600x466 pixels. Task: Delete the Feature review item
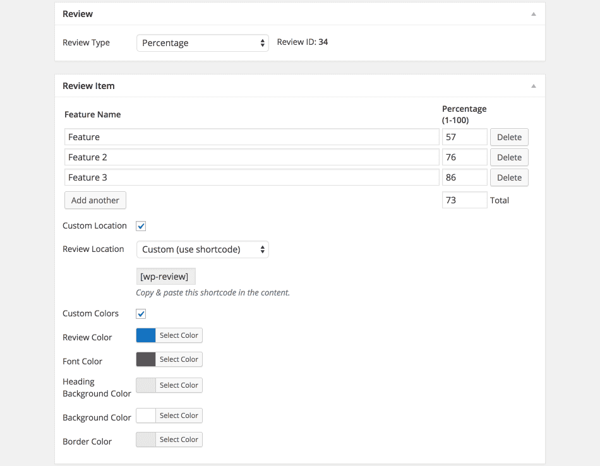(509, 136)
